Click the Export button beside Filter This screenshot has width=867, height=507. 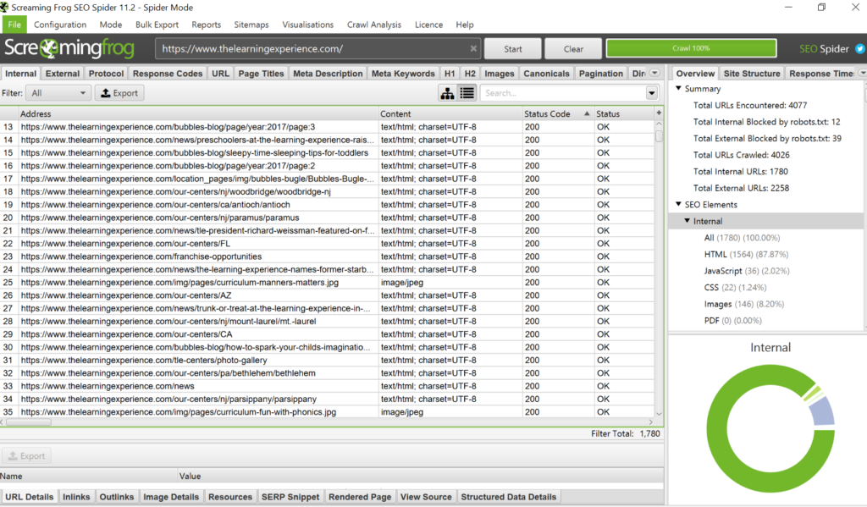(119, 93)
